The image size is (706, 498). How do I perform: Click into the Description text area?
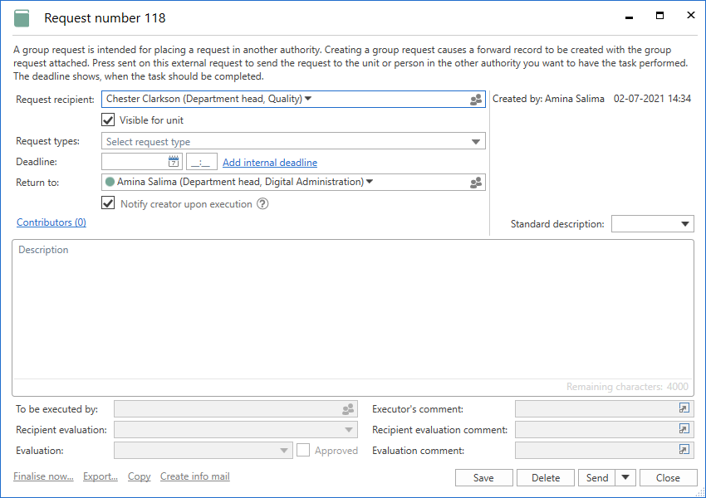pyautogui.click(x=353, y=315)
